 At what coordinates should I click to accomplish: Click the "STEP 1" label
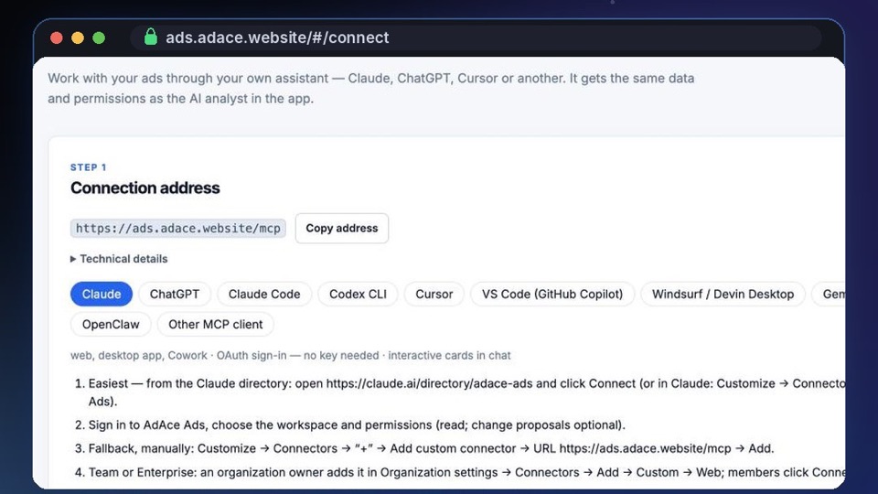89,166
